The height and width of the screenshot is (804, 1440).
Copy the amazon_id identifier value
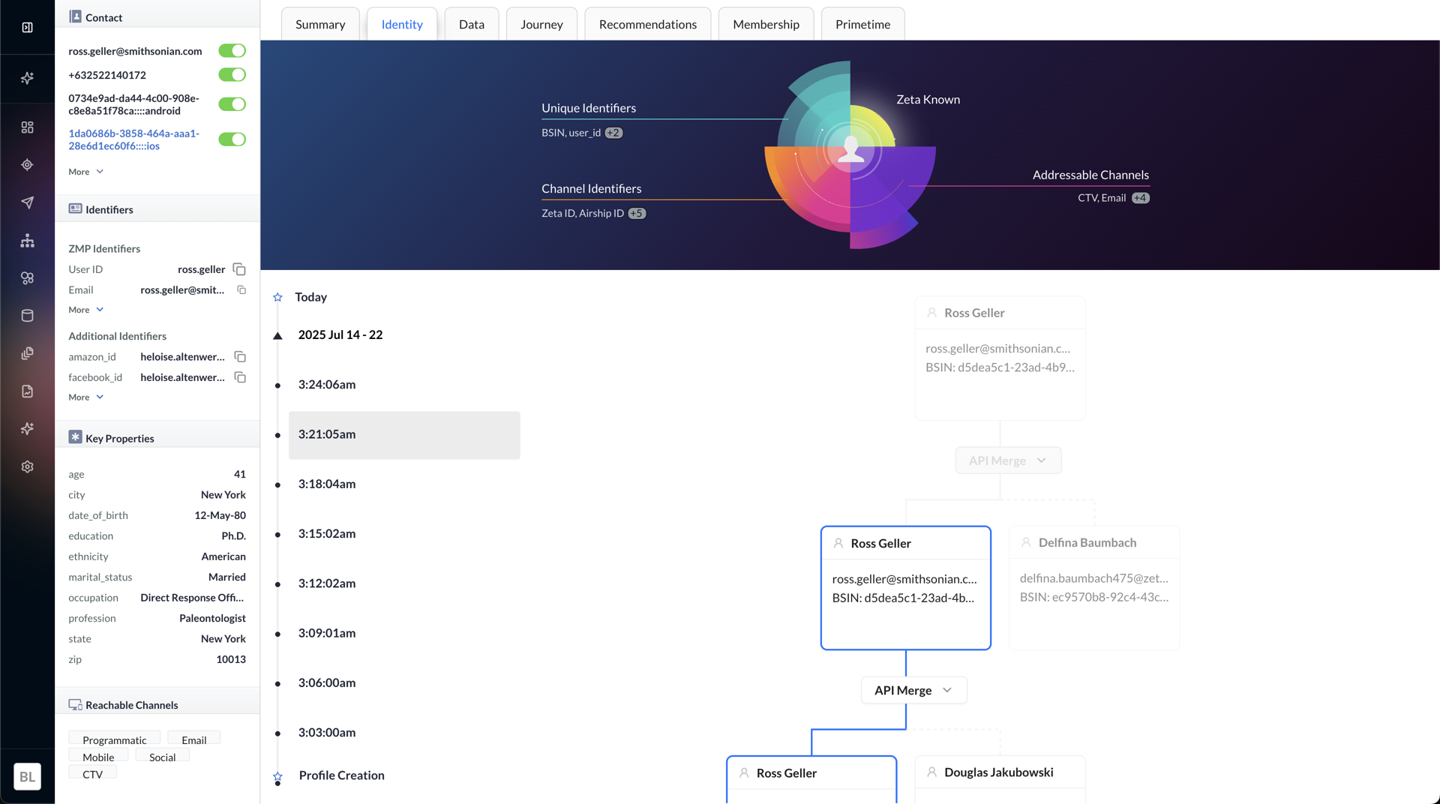240,357
